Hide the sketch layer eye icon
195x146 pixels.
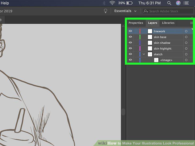(130, 54)
